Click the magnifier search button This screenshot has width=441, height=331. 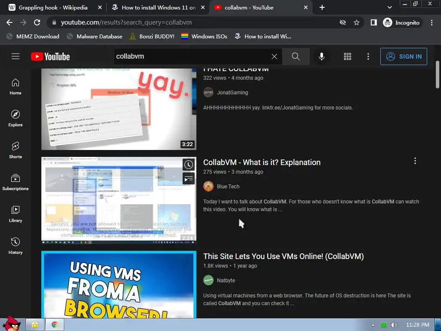point(295,56)
